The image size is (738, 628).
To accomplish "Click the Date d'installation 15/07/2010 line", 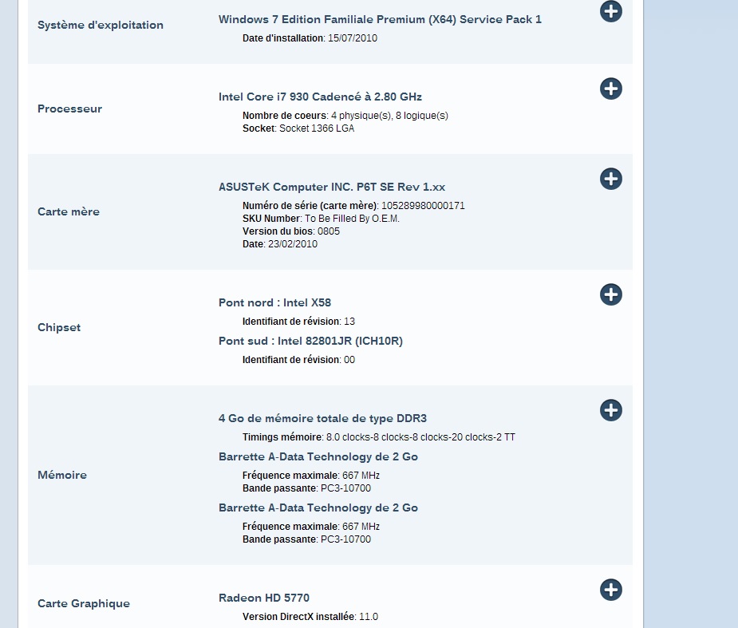I will point(310,38).
